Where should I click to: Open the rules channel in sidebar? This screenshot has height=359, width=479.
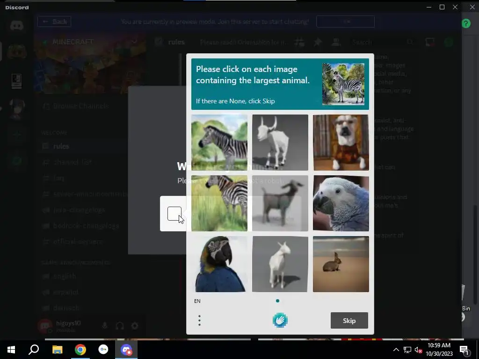click(x=61, y=146)
